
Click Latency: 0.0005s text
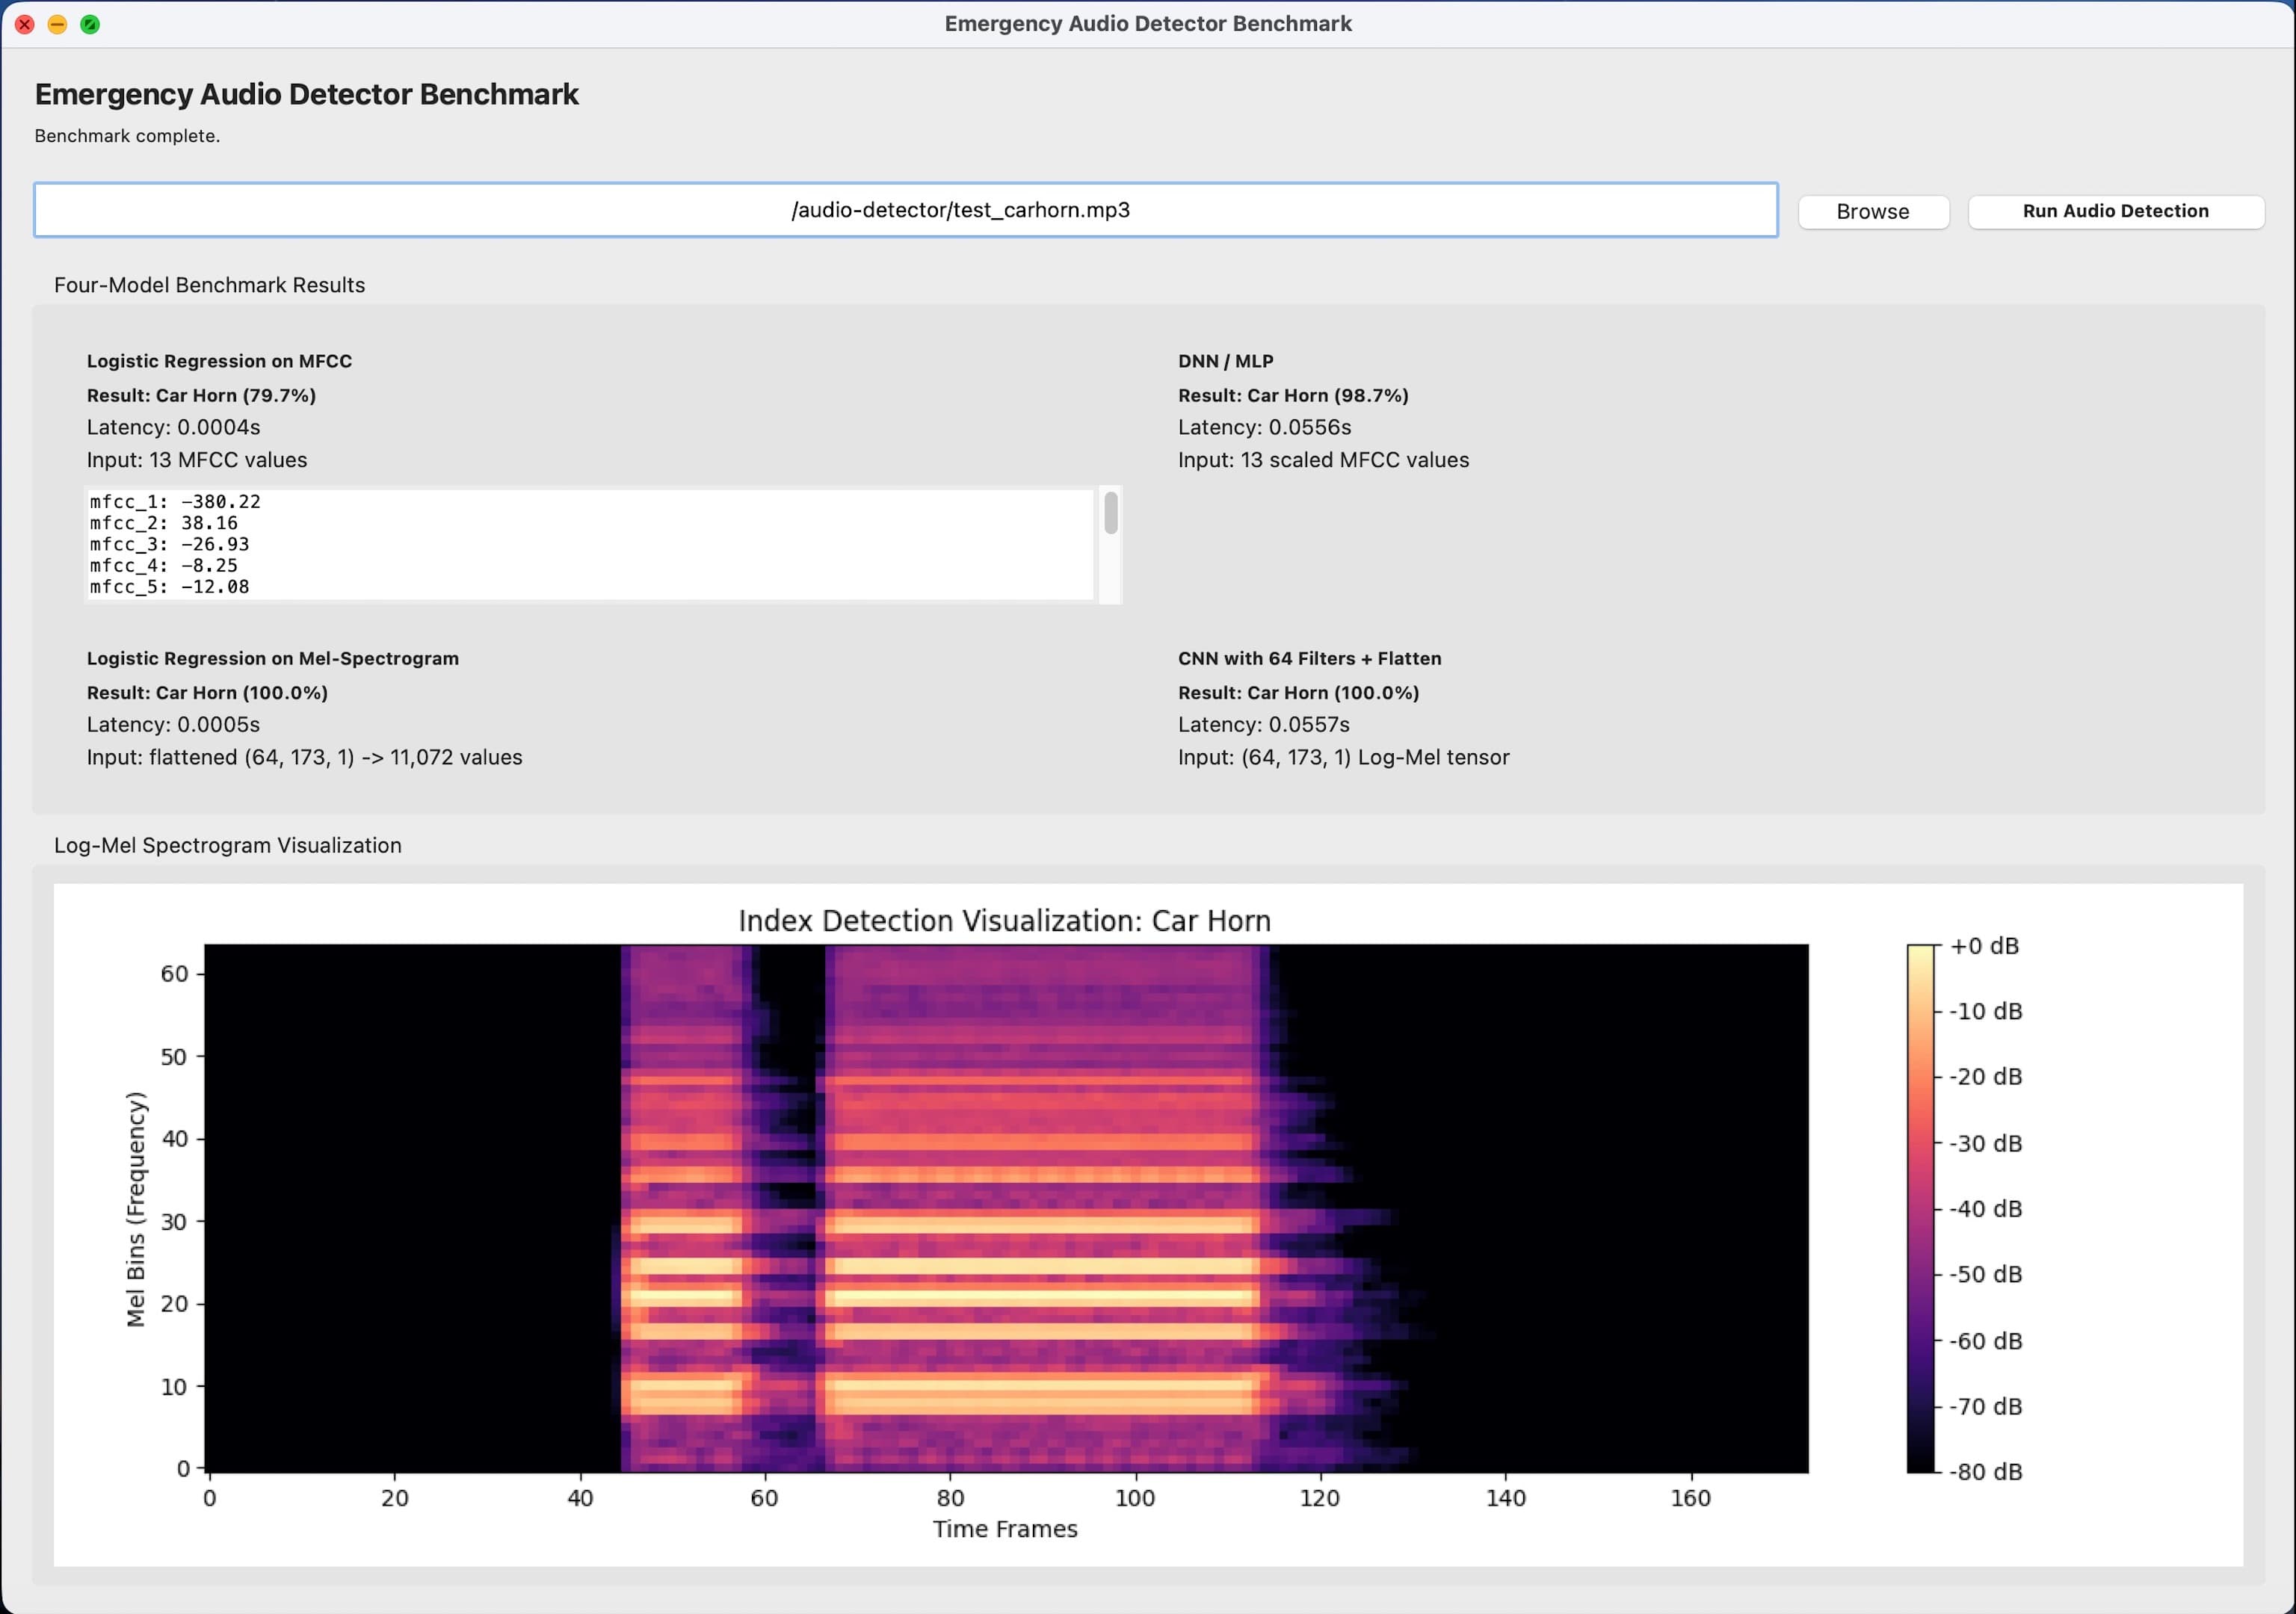pyautogui.click(x=173, y=724)
